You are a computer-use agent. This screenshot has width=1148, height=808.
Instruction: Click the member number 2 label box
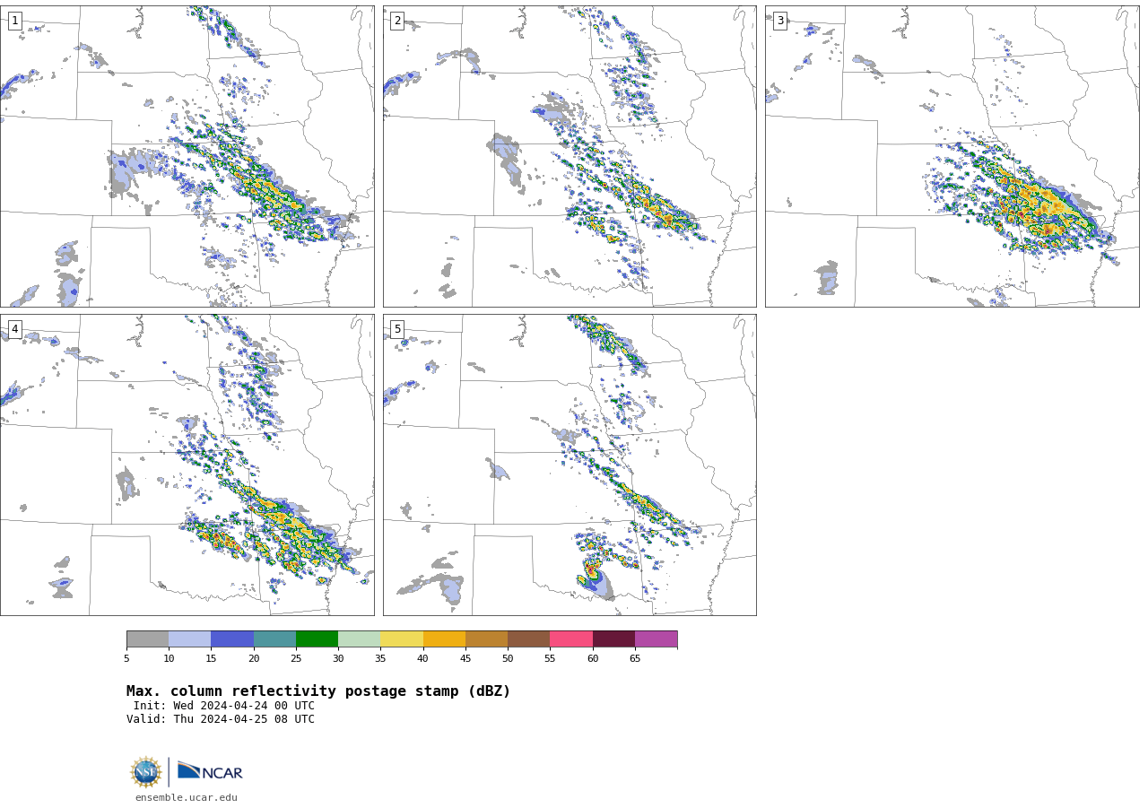397,21
